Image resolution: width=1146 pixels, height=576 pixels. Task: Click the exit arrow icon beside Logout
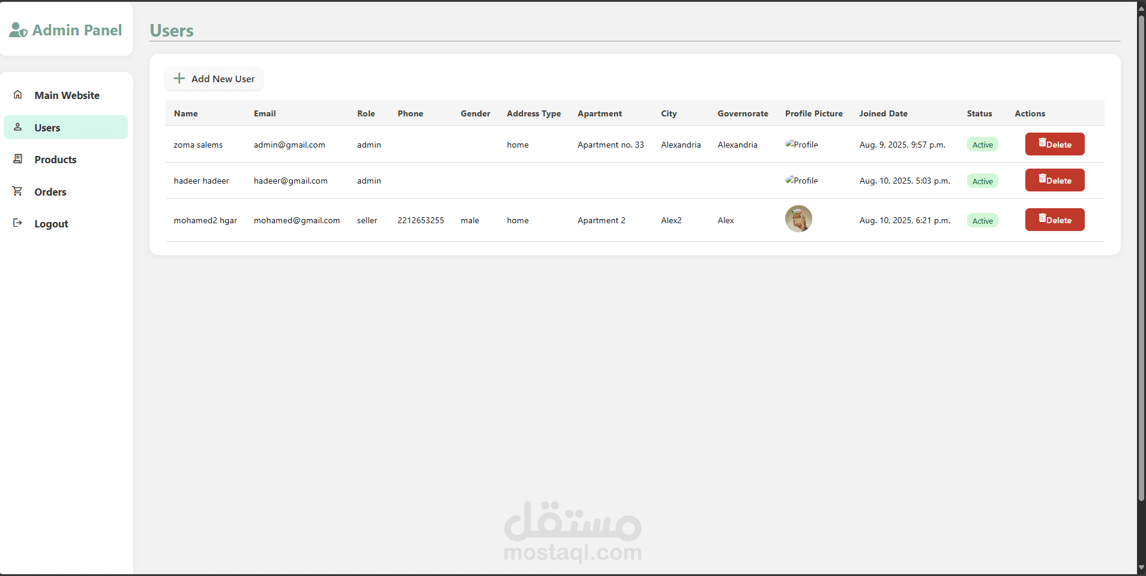coord(18,223)
